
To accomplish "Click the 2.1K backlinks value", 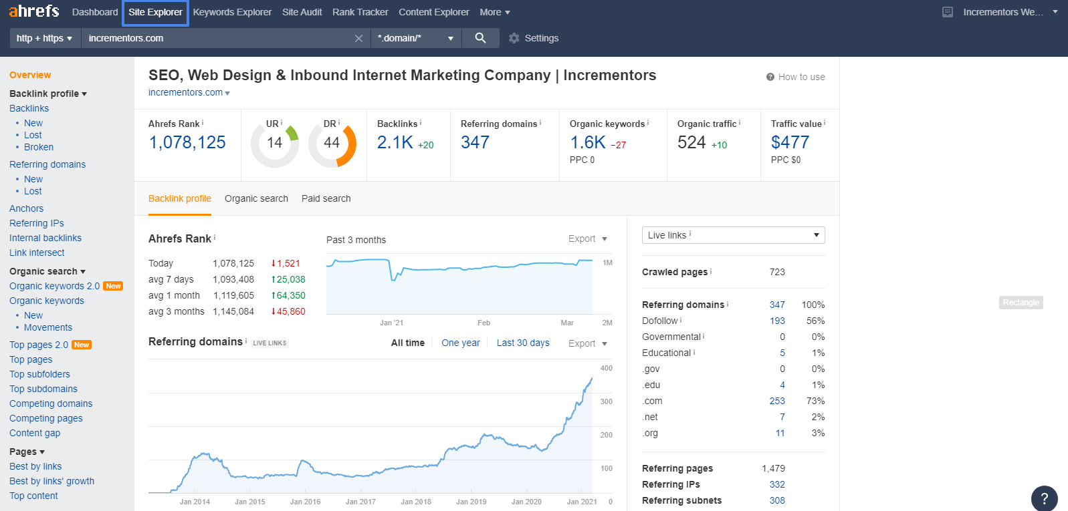I will click(395, 142).
